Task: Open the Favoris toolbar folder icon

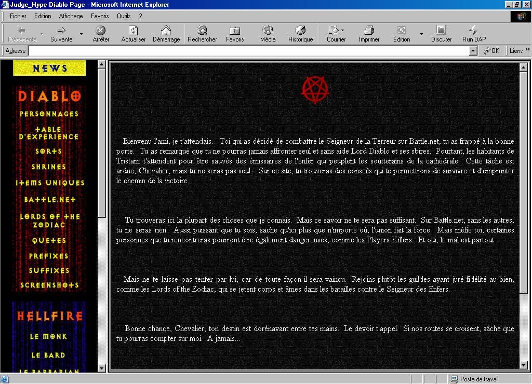Action: 235,34
